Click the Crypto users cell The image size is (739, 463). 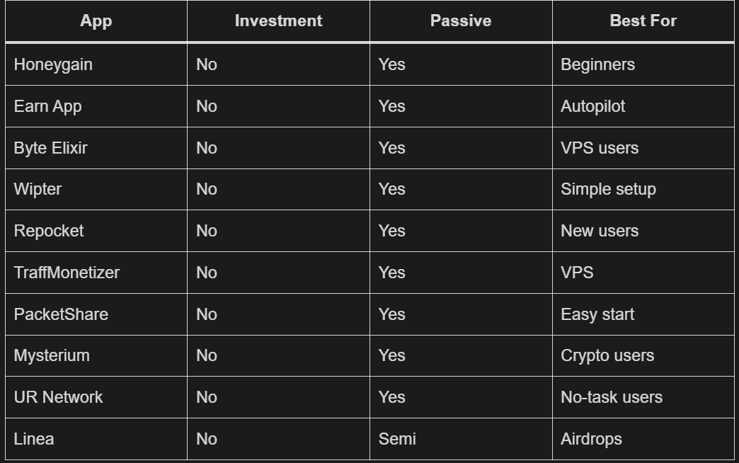tap(607, 355)
